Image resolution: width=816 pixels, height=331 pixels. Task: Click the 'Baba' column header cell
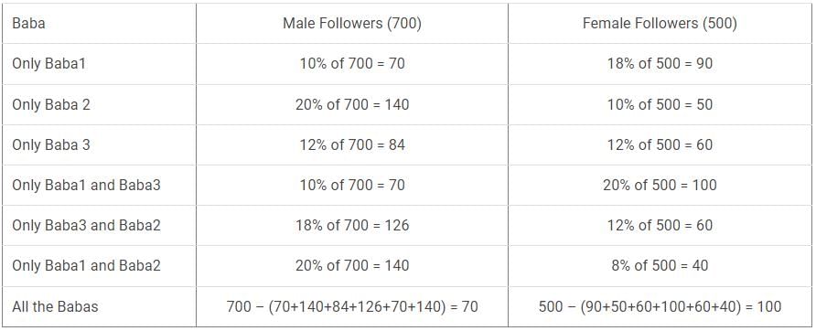tap(99, 24)
